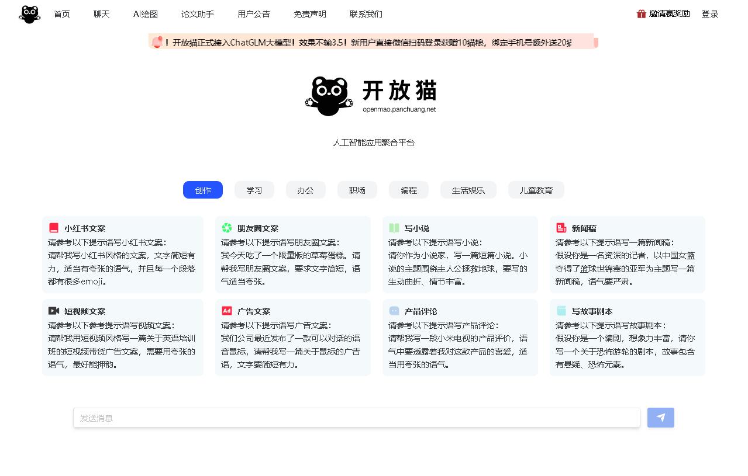This screenshot has width=748, height=476.
Task: Open 联系我们 in the navbar
Action: (x=366, y=14)
